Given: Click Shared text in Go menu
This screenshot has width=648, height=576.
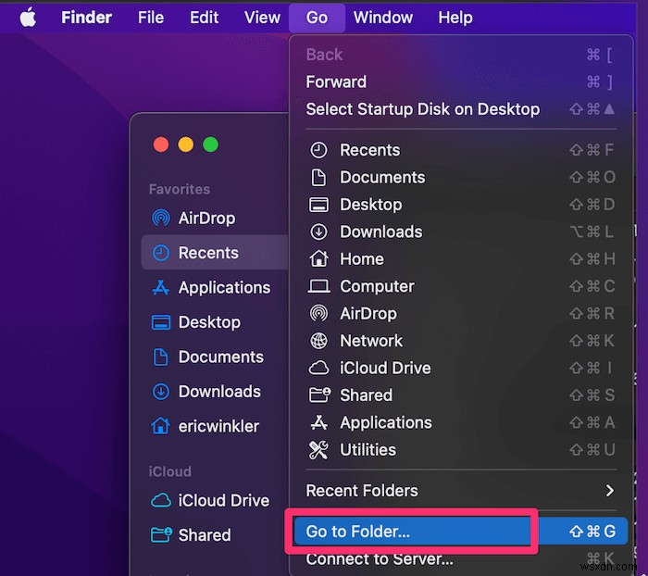Looking at the screenshot, I should pos(367,394).
